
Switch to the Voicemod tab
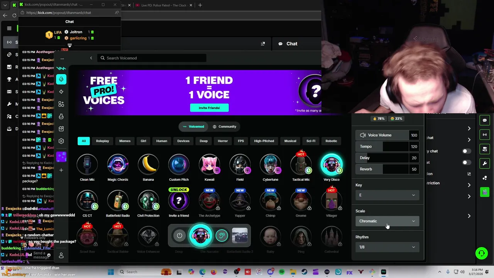click(x=193, y=127)
